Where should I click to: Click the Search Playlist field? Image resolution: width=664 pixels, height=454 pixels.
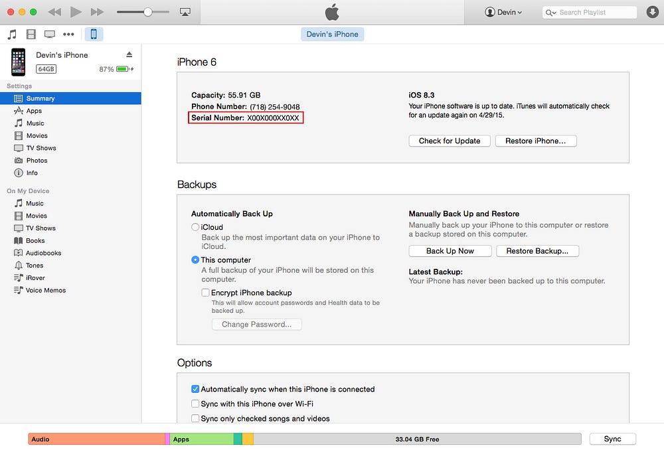point(590,12)
